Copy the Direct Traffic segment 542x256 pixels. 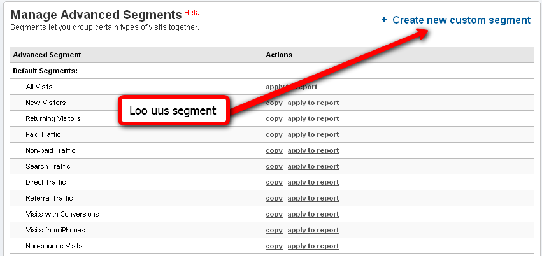click(274, 182)
